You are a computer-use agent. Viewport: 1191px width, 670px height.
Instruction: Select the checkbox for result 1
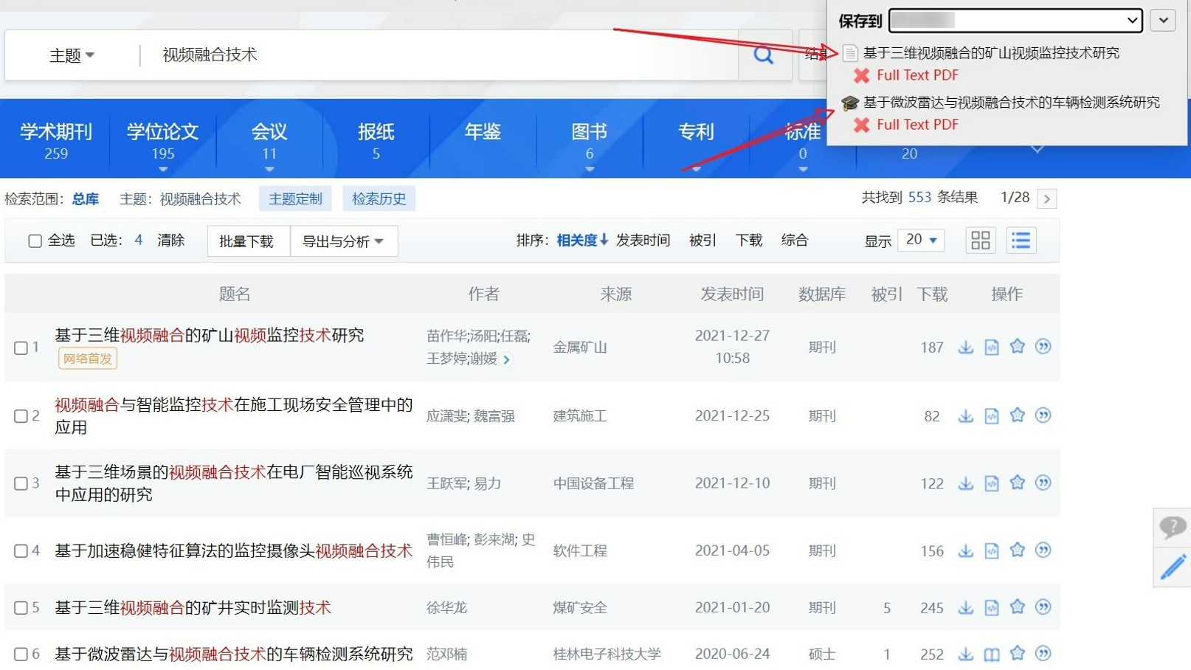(x=21, y=348)
